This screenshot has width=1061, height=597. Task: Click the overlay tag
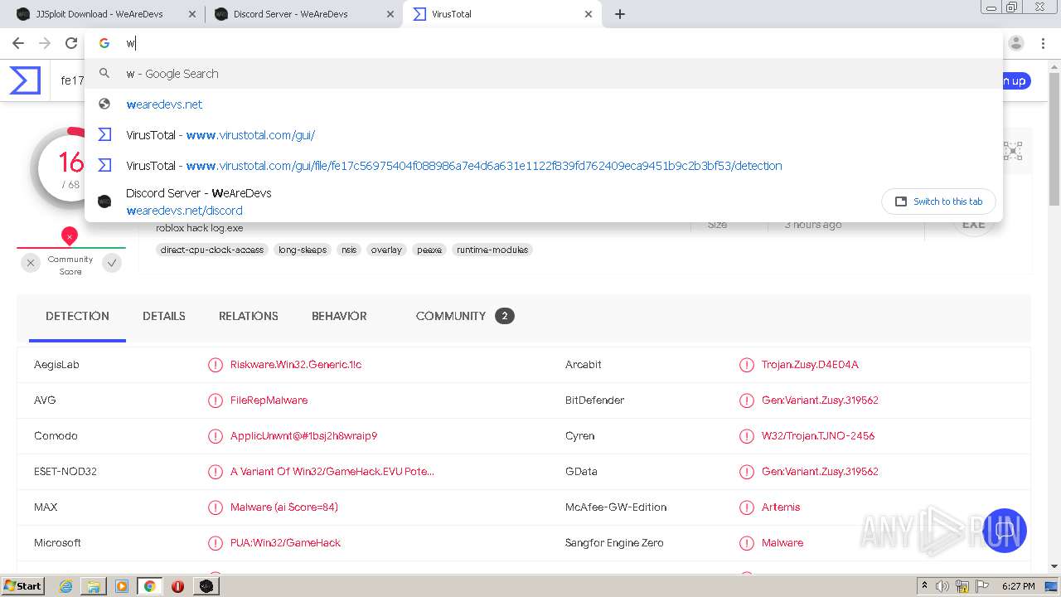[x=386, y=250]
